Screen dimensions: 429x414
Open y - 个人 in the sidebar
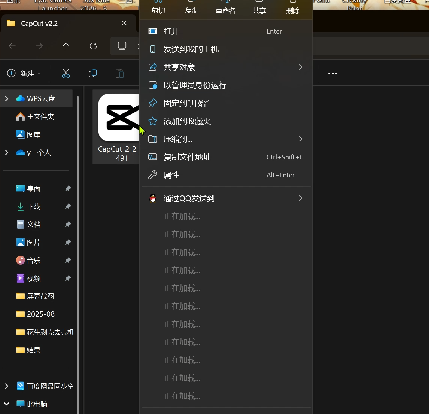33,152
